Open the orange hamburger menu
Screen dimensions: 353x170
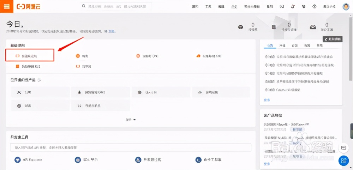click(7, 6)
